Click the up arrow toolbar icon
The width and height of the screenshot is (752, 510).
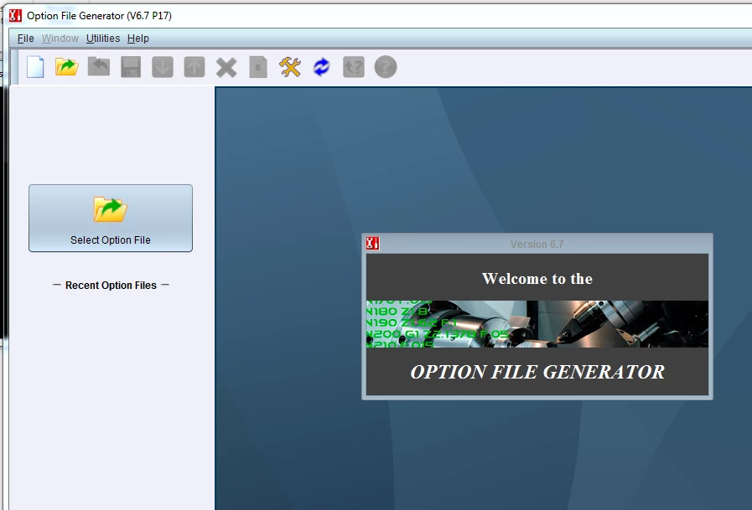click(x=194, y=67)
